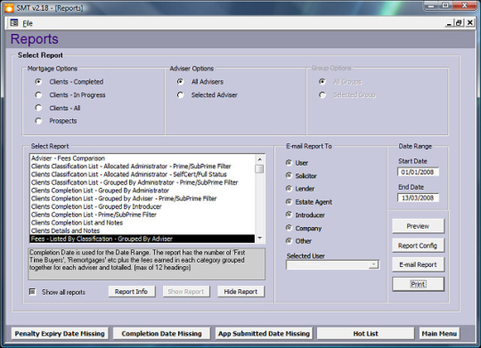Open the Hot List

click(365, 334)
